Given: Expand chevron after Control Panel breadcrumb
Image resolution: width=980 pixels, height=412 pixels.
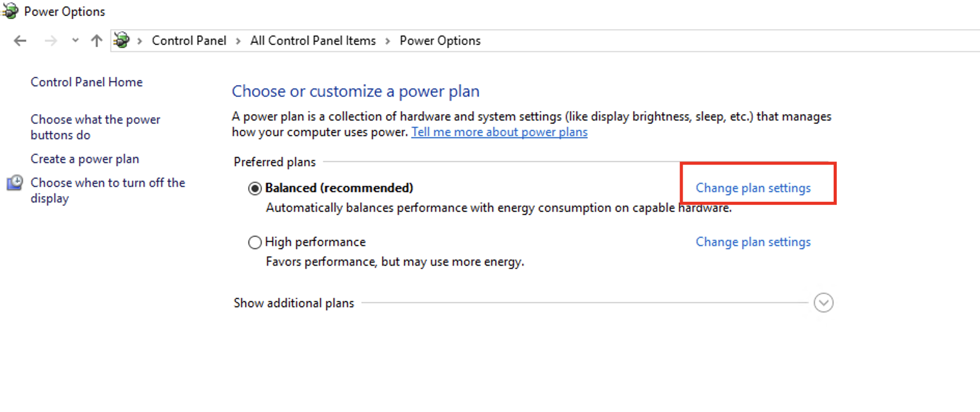Looking at the screenshot, I should (238, 41).
